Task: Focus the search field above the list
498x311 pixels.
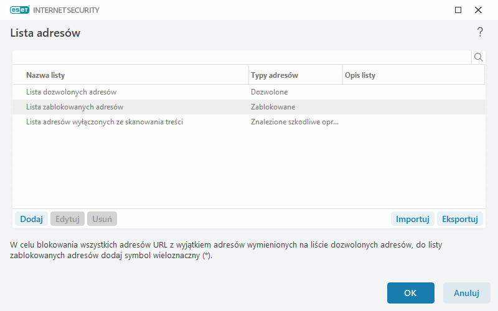Action: click(242, 57)
